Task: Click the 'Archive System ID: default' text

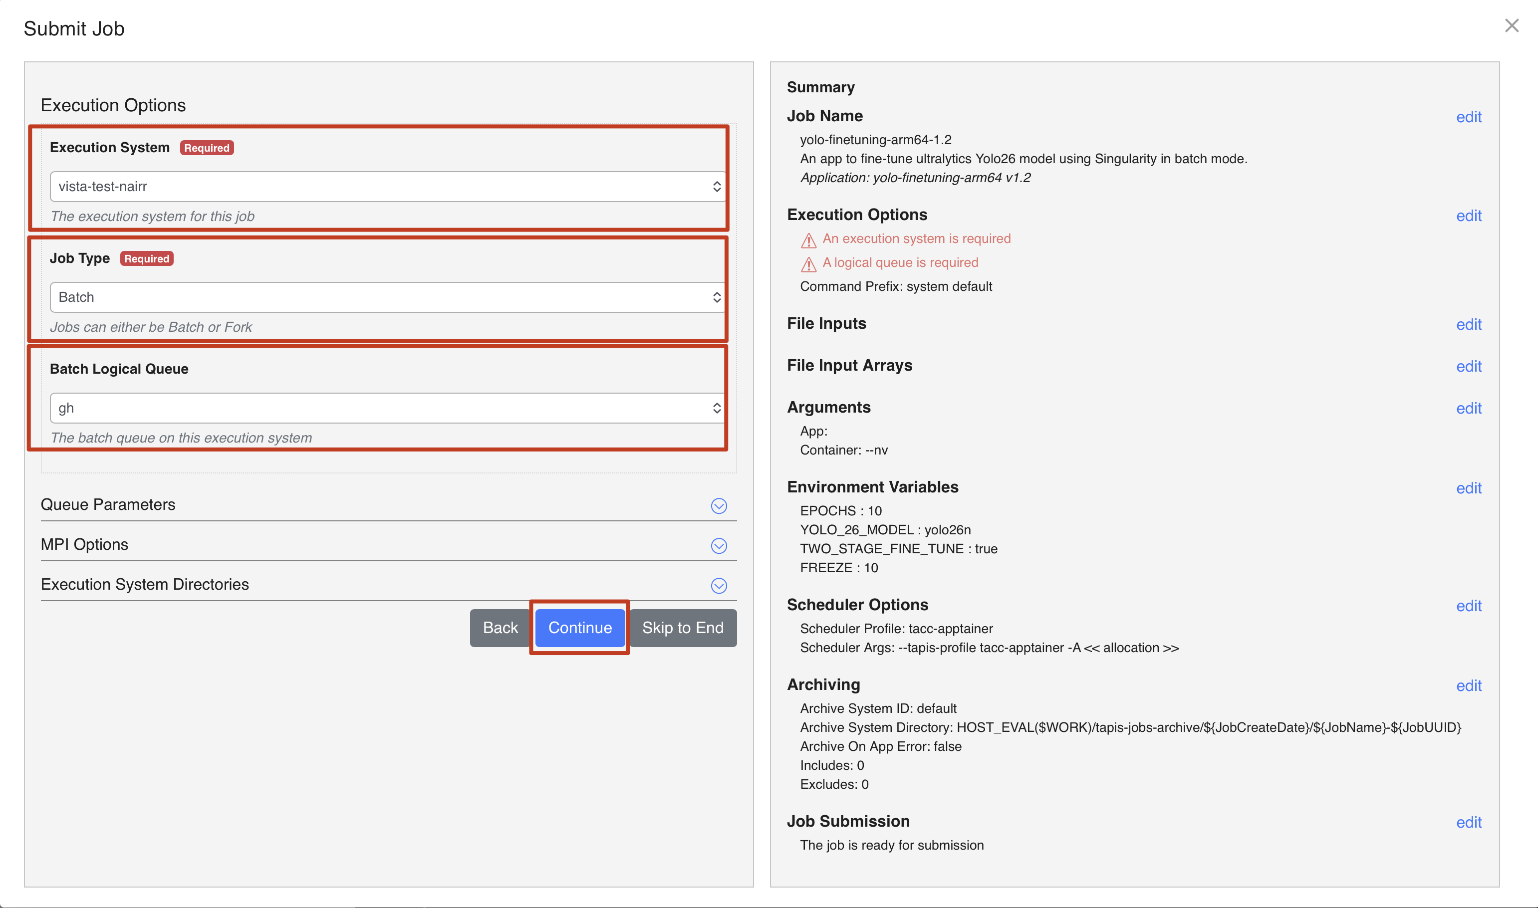Action: tap(878, 708)
